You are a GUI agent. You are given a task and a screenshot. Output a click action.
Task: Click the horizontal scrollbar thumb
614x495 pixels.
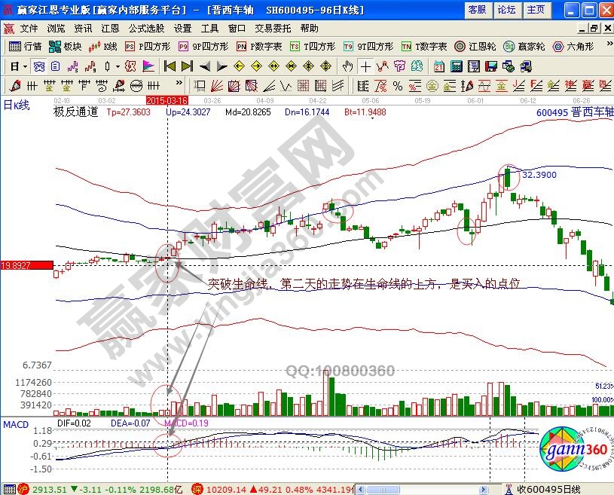pos(383,490)
